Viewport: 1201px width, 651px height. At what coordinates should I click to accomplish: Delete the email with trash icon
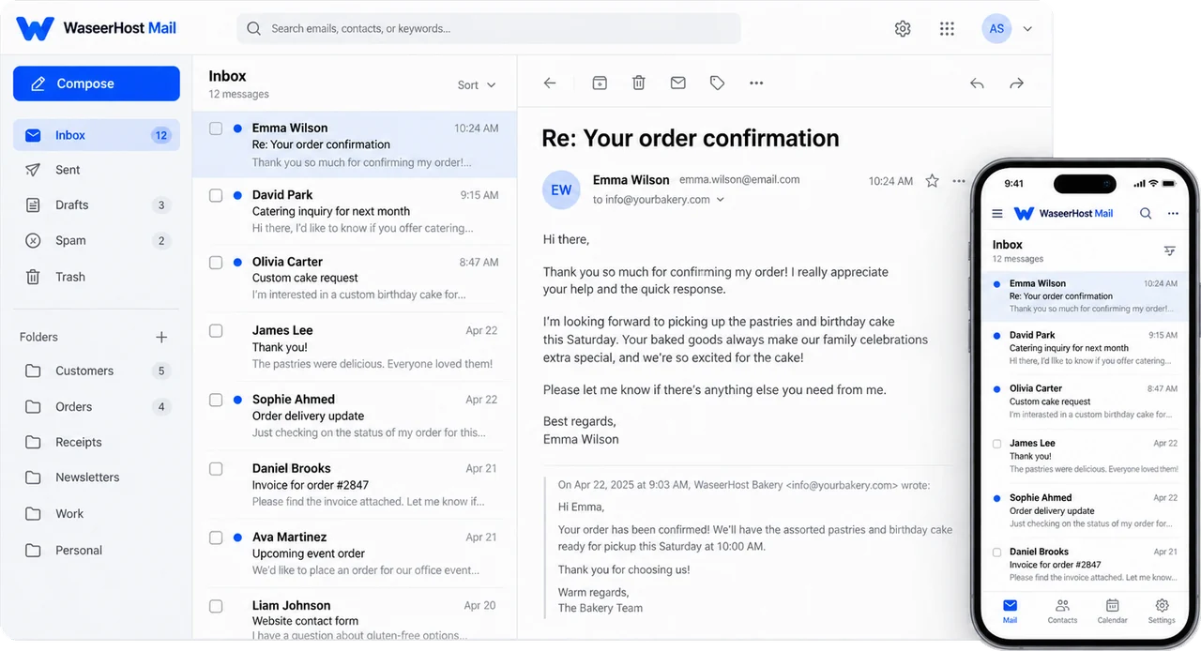(639, 83)
